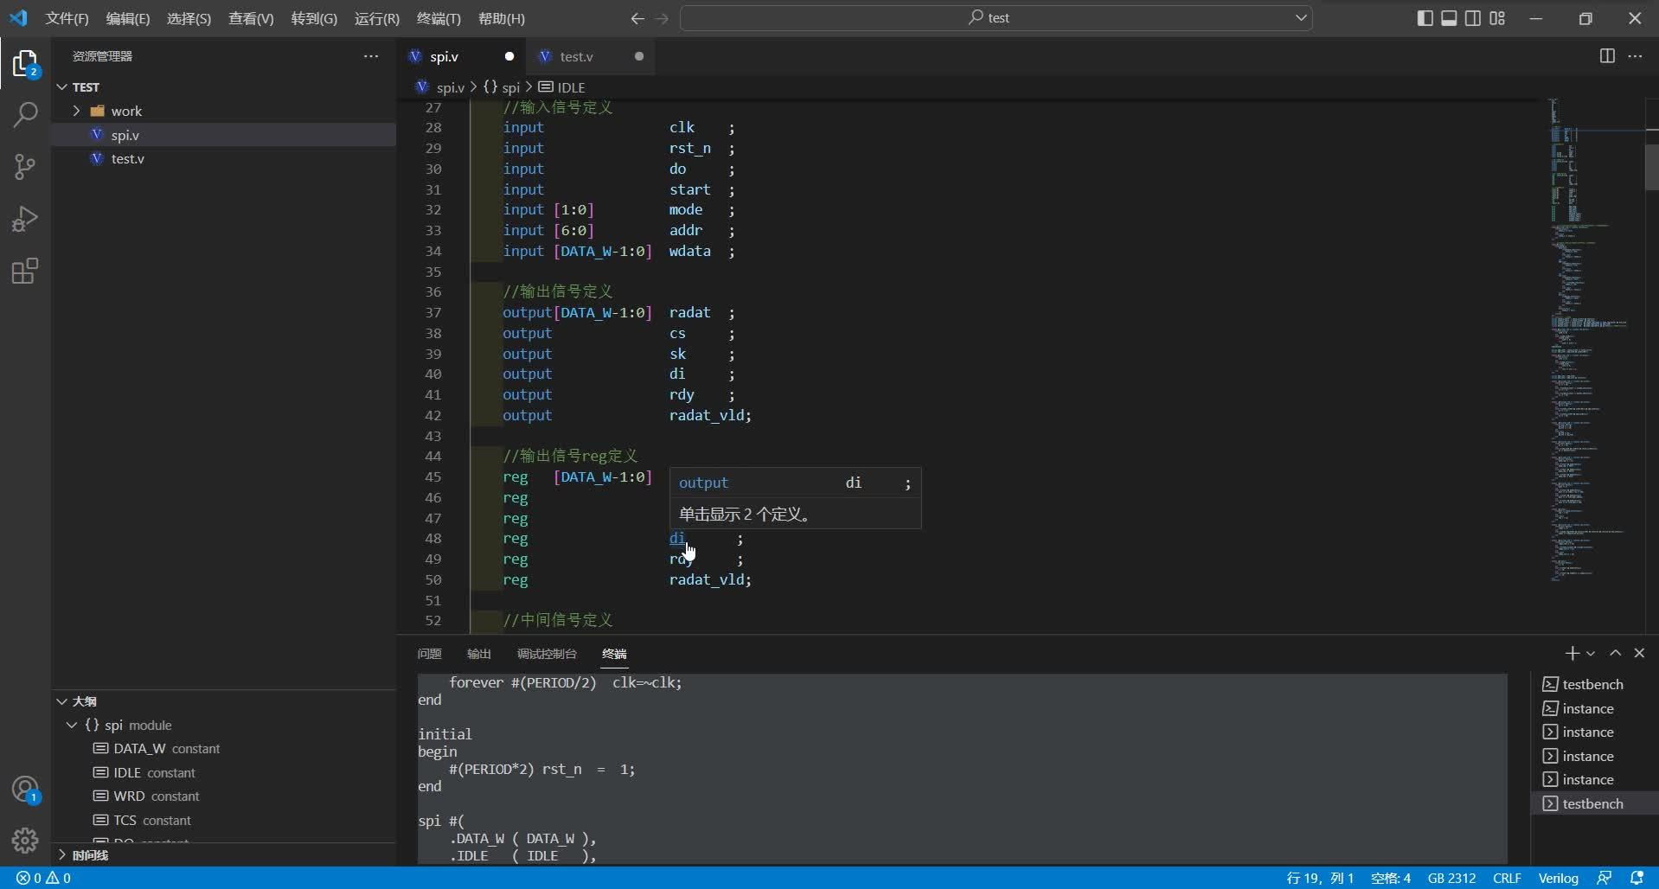The width and height of the screenshot is (1659, 889).
Task: Open the Accounts icon in activity bar
Action: 25,790
